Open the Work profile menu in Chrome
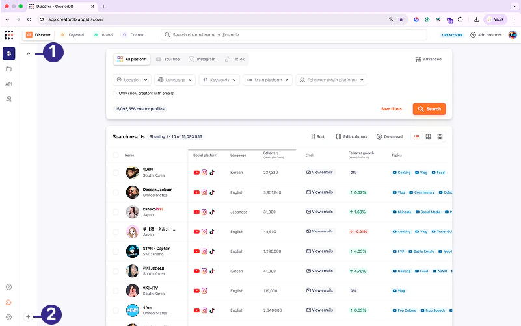521x326 pixels. tap(496, 19)
